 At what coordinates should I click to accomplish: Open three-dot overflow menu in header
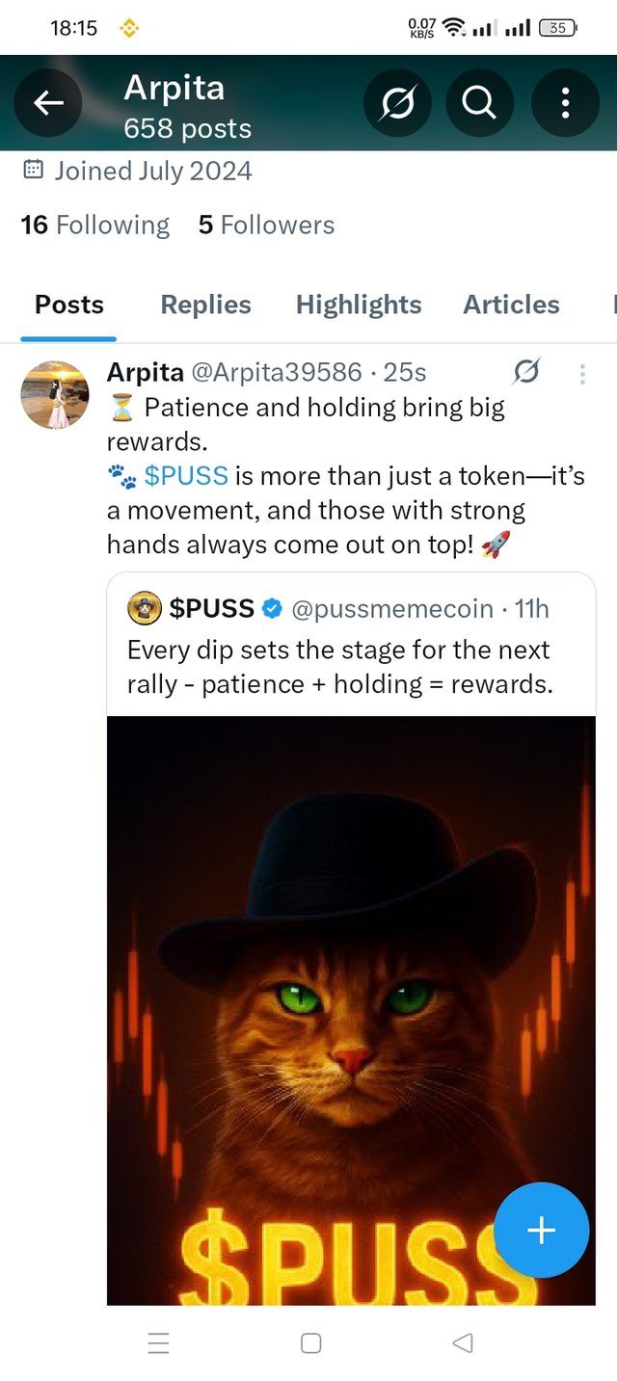pos(565,102)
